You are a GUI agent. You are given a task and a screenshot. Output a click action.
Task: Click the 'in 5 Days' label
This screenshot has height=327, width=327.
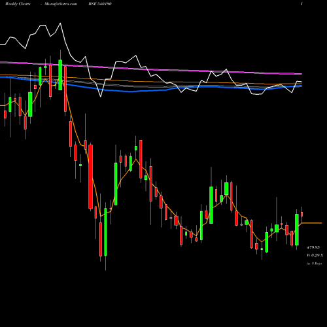click(x=314, y=264)
